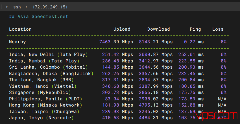
Task: Select Singapore download 2866.18 Mbps
Action: coord(156,93)
